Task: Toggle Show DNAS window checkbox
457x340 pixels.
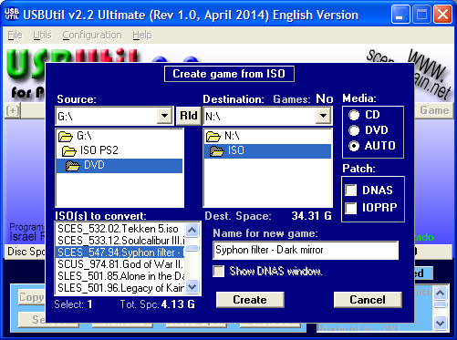Action: tap(219, 272)
